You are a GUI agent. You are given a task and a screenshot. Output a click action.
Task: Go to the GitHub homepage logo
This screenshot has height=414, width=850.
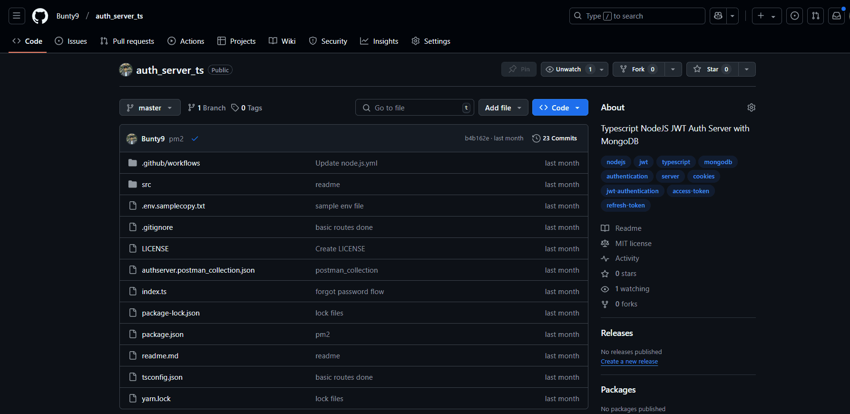40,16
